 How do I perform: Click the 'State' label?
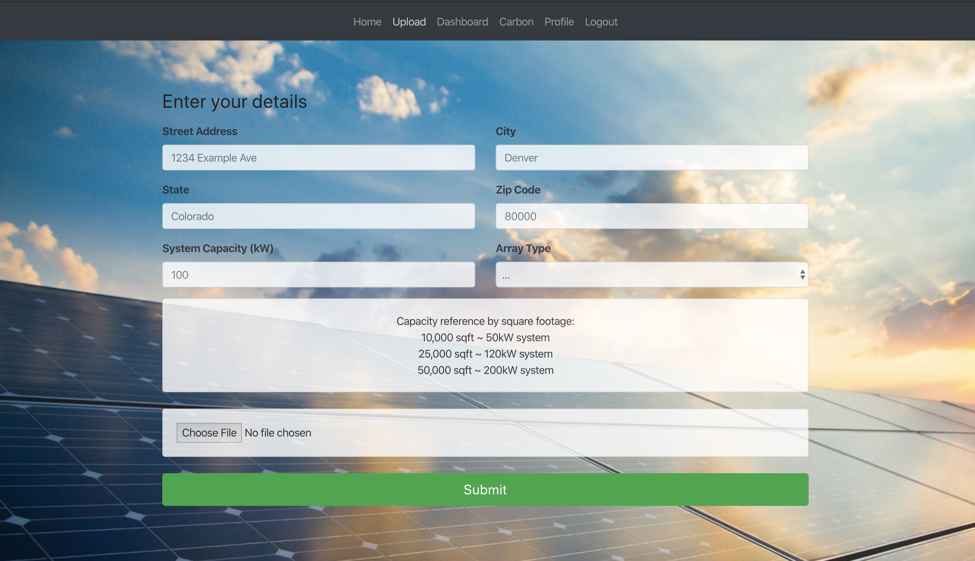[175, 189]
